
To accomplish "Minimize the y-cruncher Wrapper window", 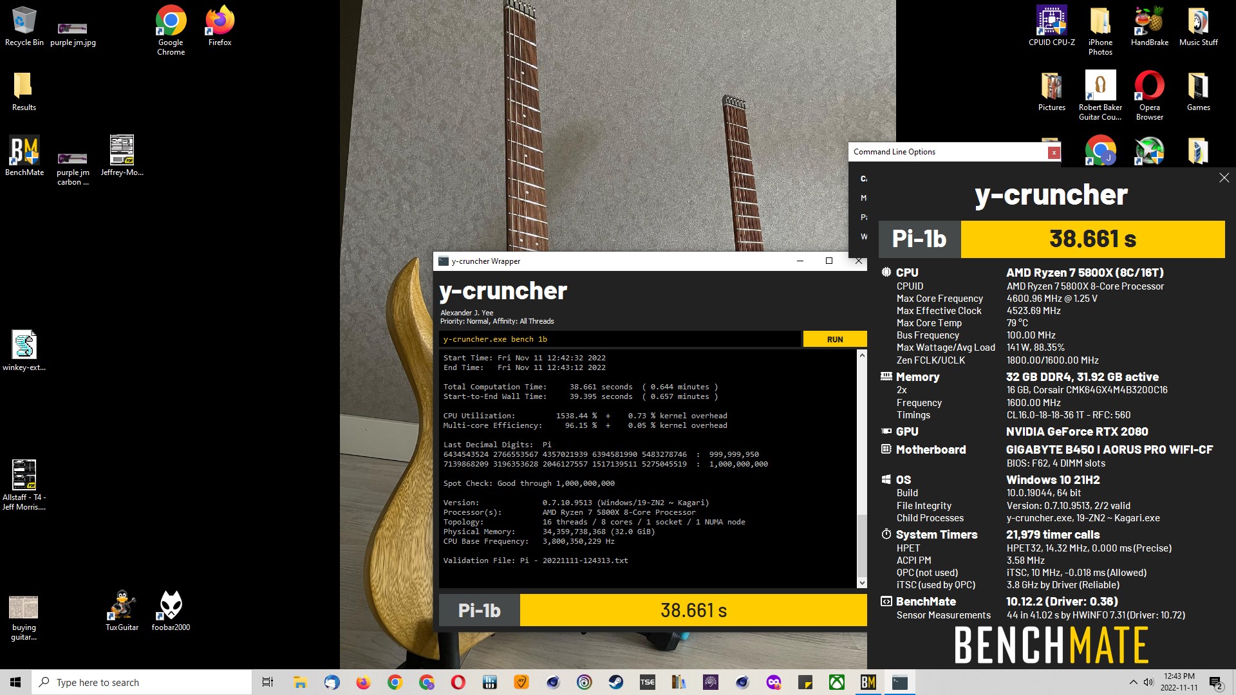I will [800, 261].
